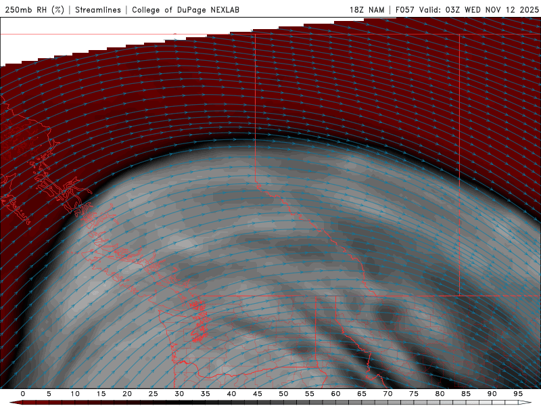Click the '10' color scale label
This screenshot has height=406, width=541.
75,394
